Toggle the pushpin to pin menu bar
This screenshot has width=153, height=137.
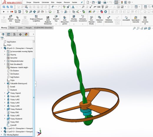point(82,2)
